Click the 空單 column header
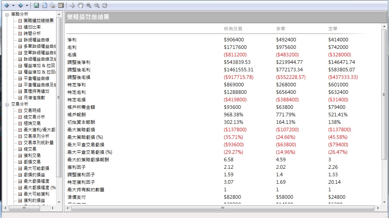The width and height of the screenshot is (389, 218). pos(333,29)
